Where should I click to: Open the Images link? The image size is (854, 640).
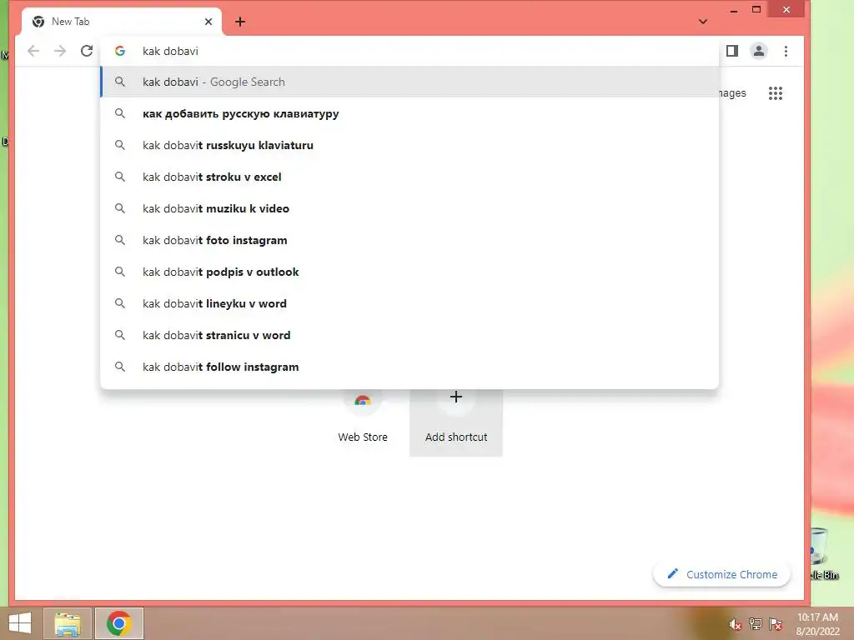point(732,93)
